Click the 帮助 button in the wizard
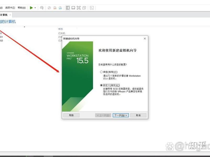The image size is (210, 157). pyautogui.click(x=71, y=115)
